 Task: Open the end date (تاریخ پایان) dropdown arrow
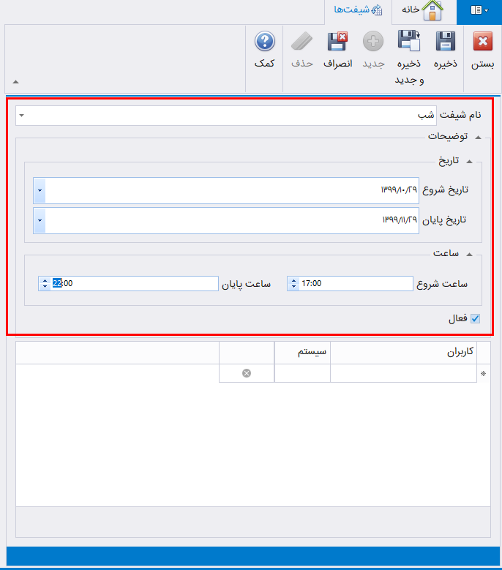point(40,220)
